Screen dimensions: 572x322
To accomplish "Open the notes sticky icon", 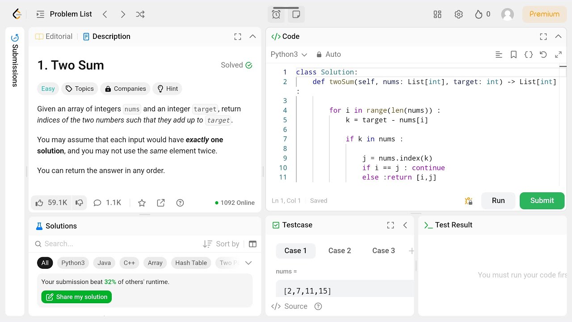I will tap(296, 14).
